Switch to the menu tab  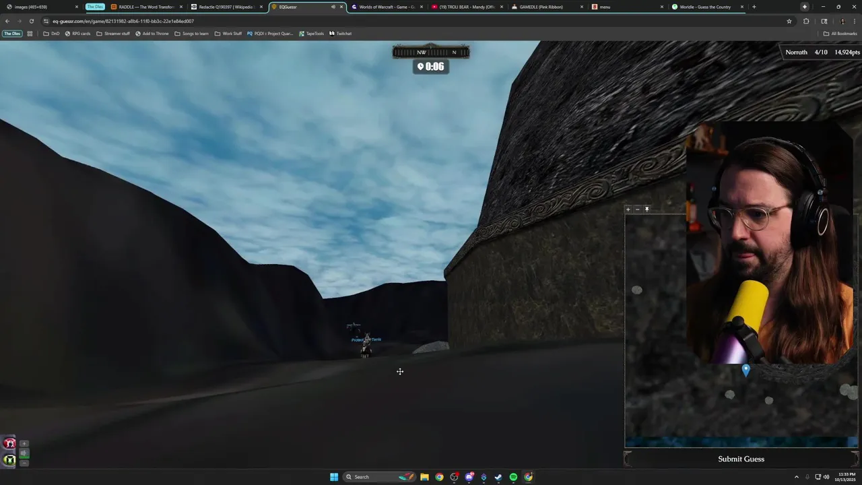click(626, 7)
